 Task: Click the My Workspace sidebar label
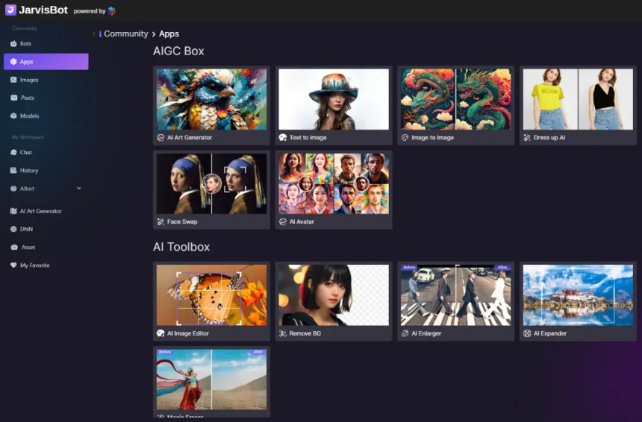[28, 137]
